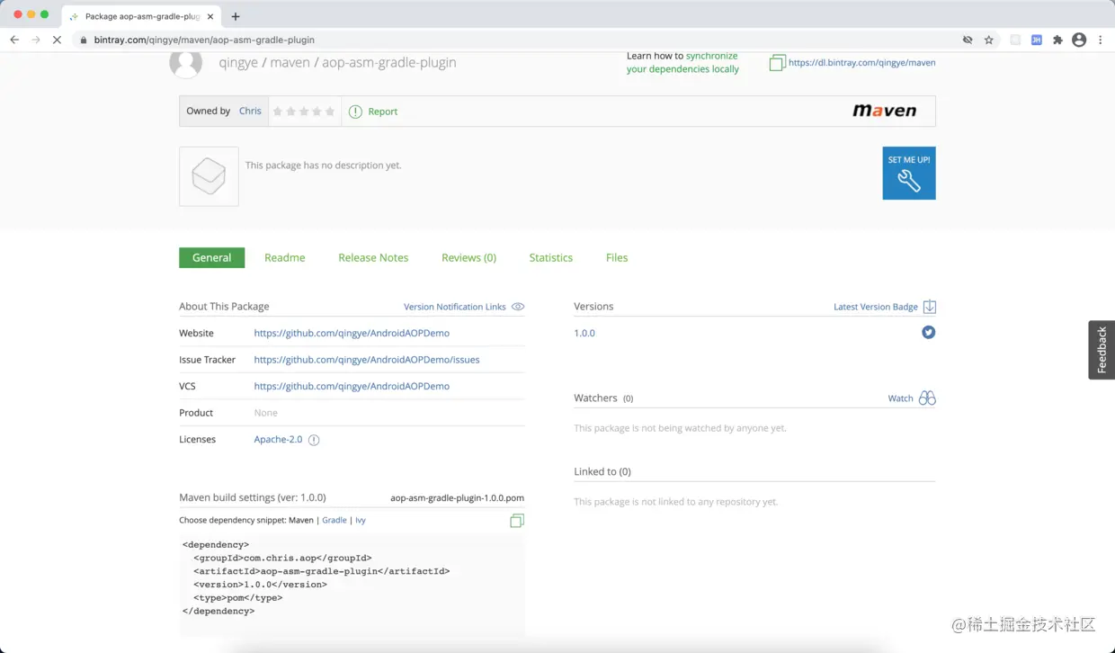Click the browser back arrow

(14, 40)
